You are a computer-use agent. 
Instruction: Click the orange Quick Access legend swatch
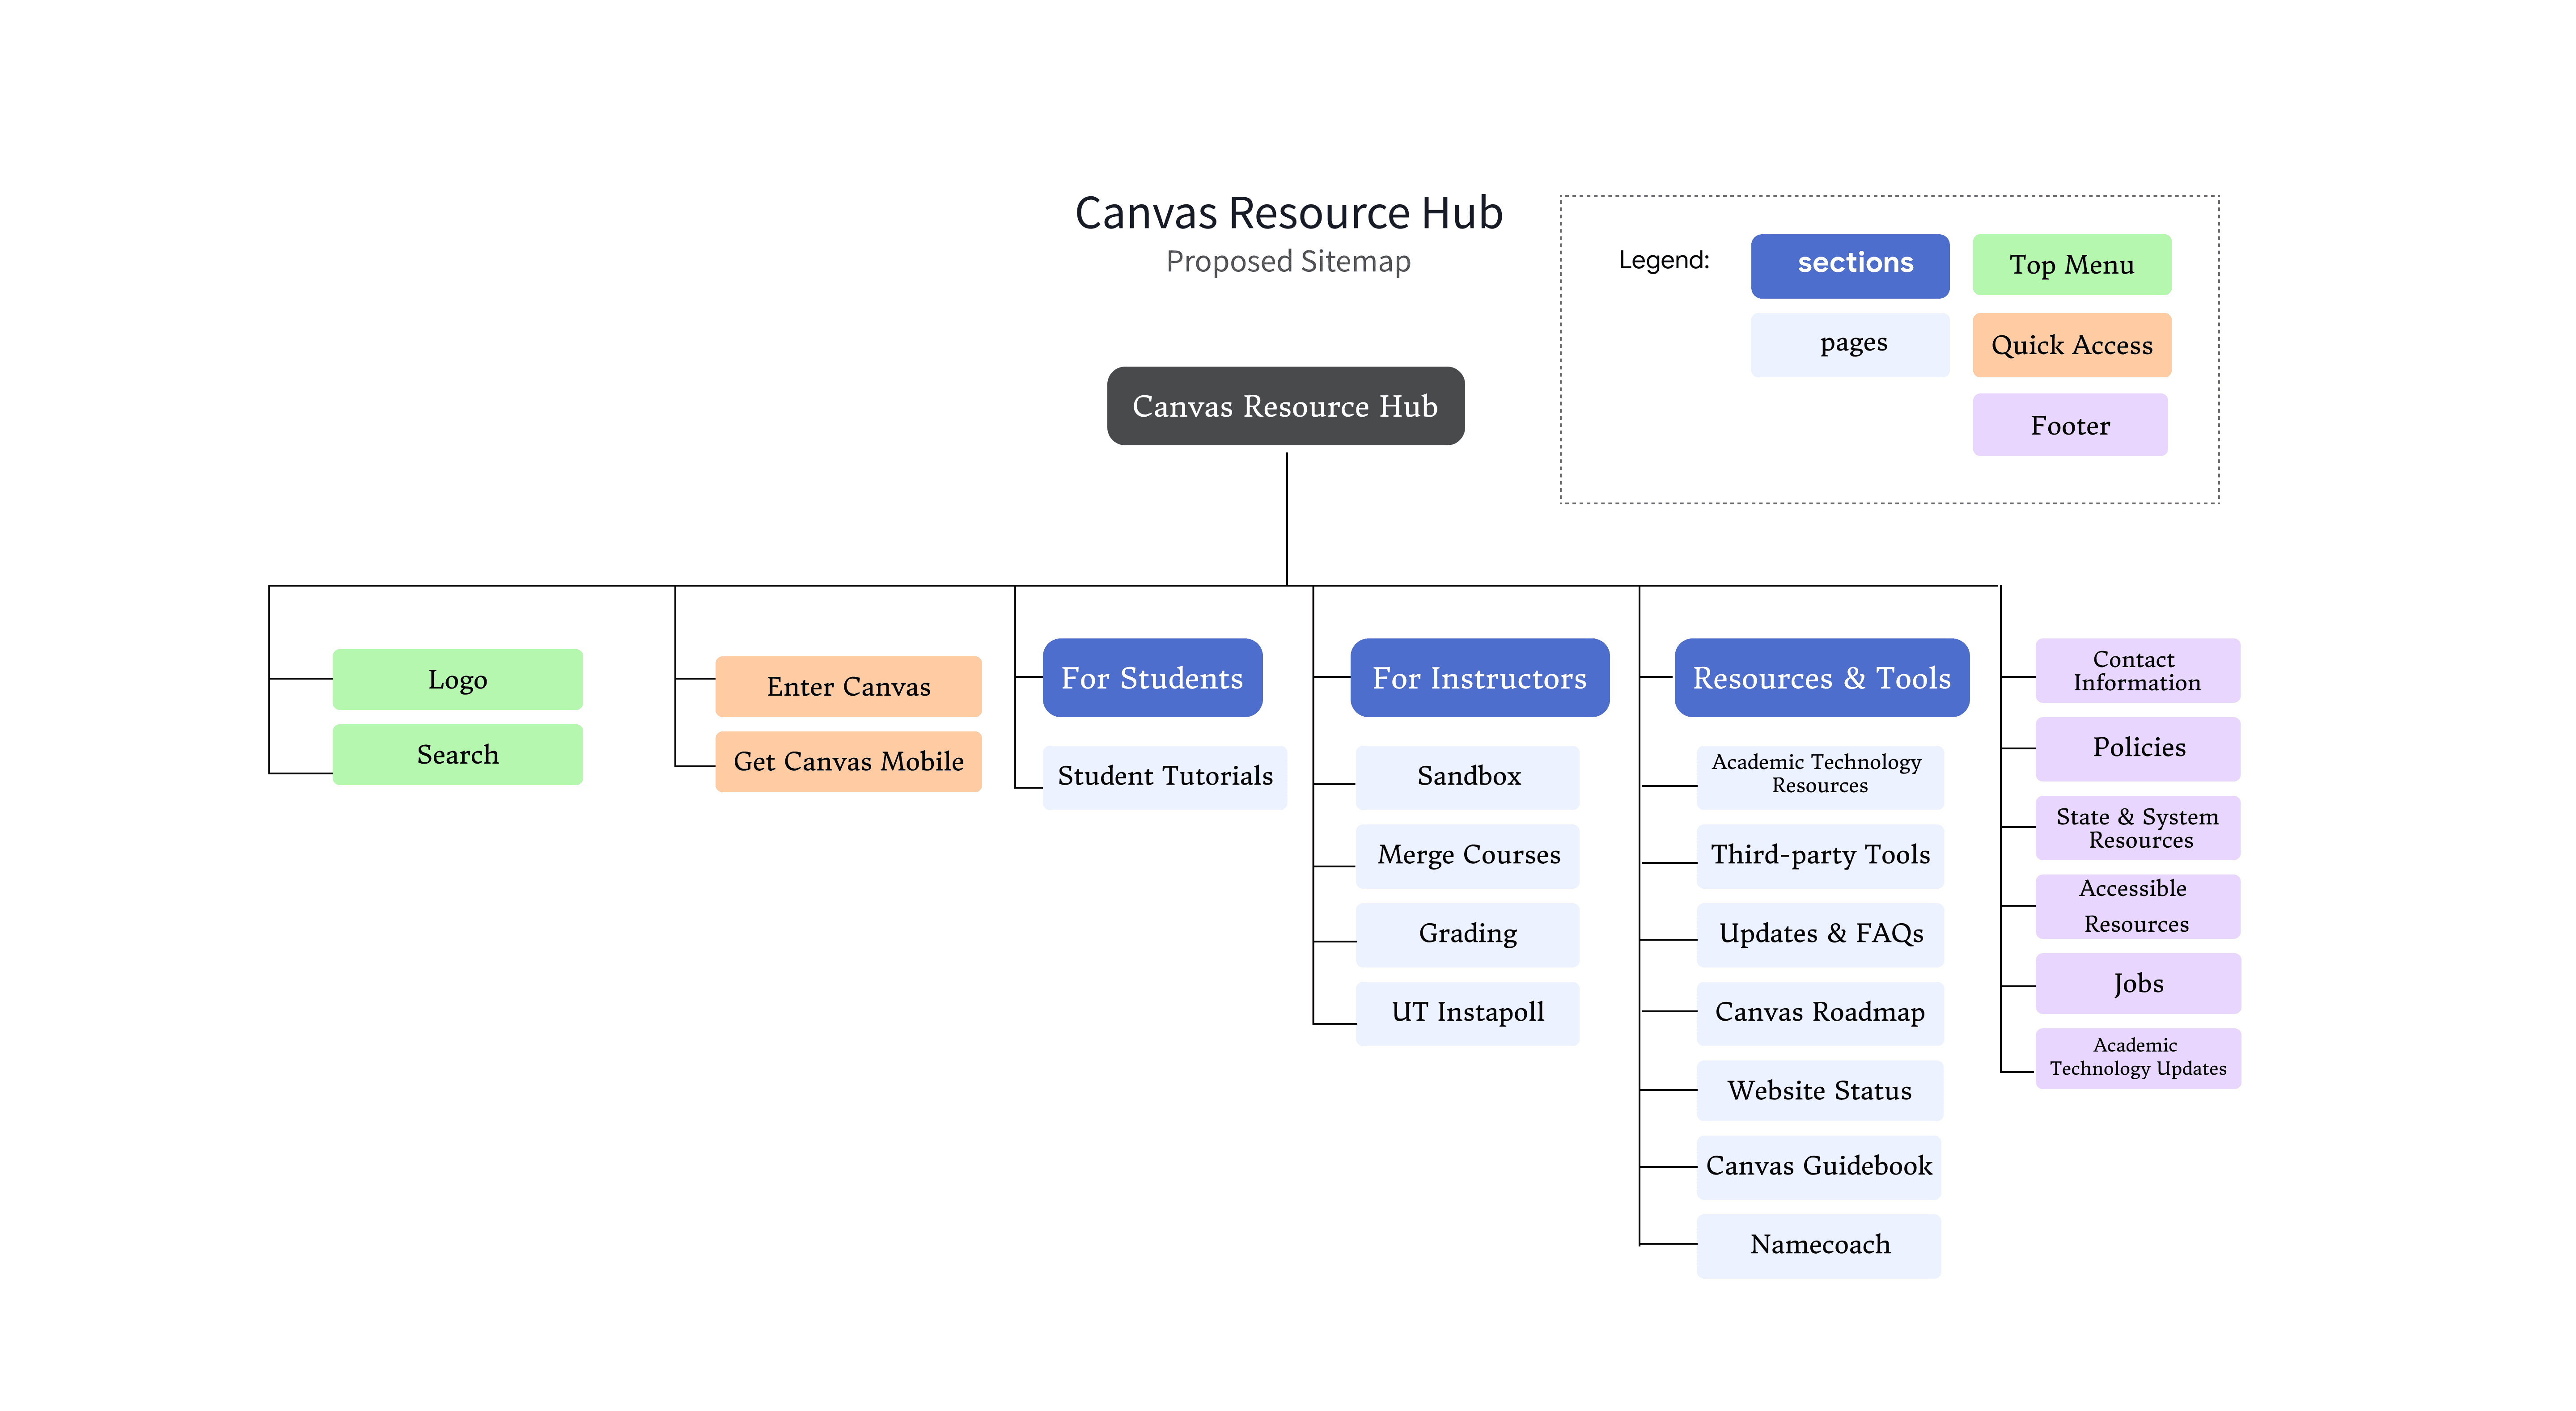2072,345
